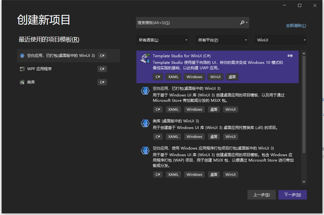Select 空白应用，已打包(桌面版中的 WinUI 3) in template list

(x=217, y=99)
